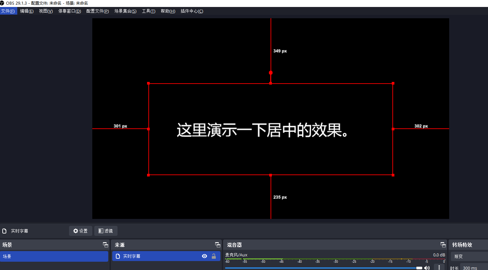Click the 设置 source properties button

coord(81,231)
